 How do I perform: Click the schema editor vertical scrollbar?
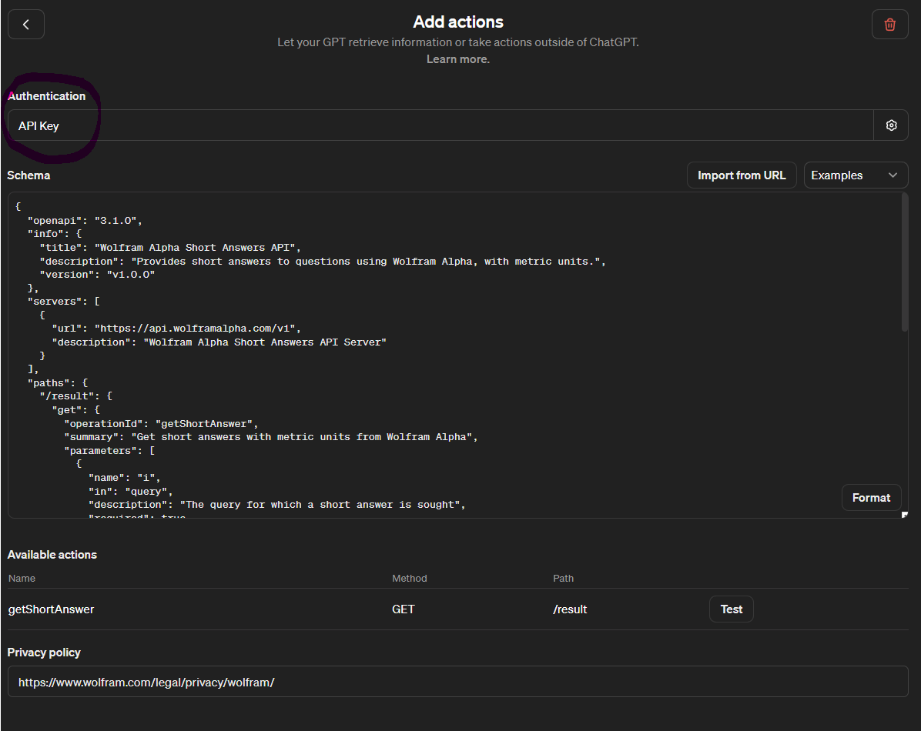click(905, 262)
